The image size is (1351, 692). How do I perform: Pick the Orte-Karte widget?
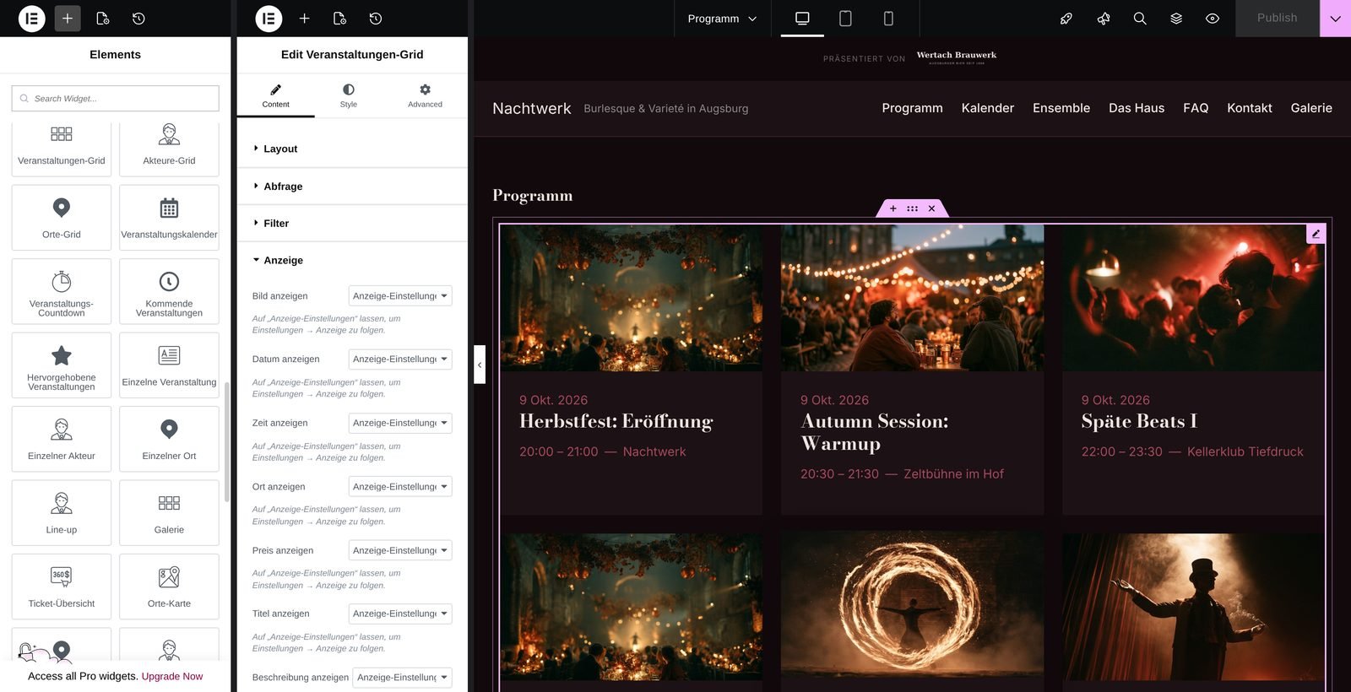(x=169, y=587)
